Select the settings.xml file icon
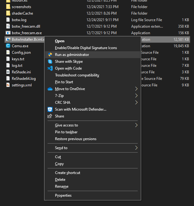This screenshot has height=206, width=194. tap(8, 85)
